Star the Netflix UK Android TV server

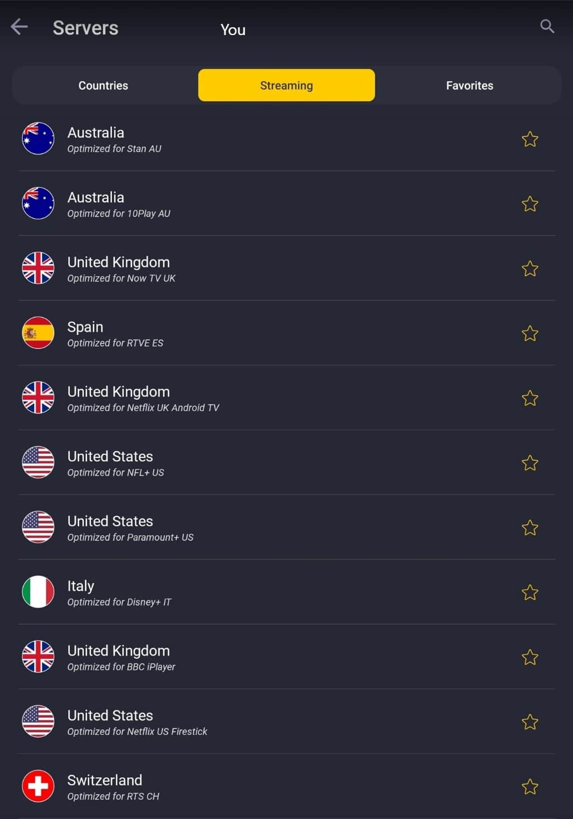pyautogui.click(x=530, y=398)
